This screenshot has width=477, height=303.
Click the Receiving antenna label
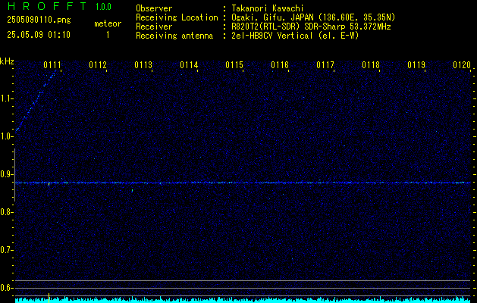pyautogui.click(x=174, y=36)
